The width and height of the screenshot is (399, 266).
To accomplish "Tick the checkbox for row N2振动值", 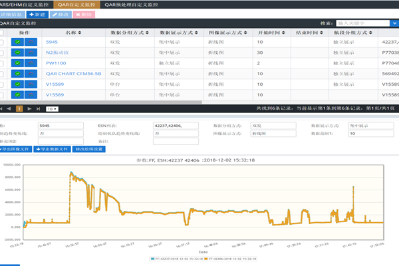I will coord(1,53).
